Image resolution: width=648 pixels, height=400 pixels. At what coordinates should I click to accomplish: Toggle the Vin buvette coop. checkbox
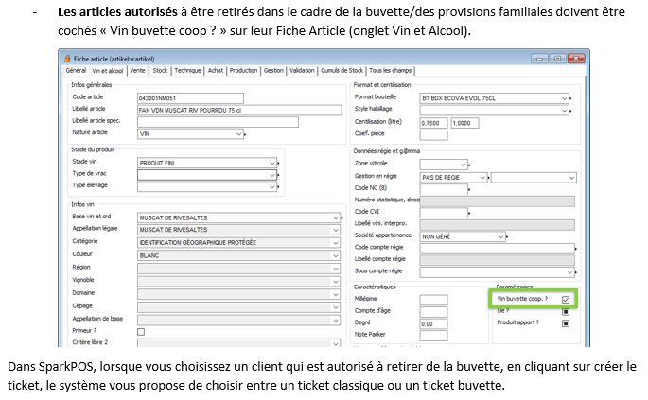pyautogui.click(x=566, y=300)
